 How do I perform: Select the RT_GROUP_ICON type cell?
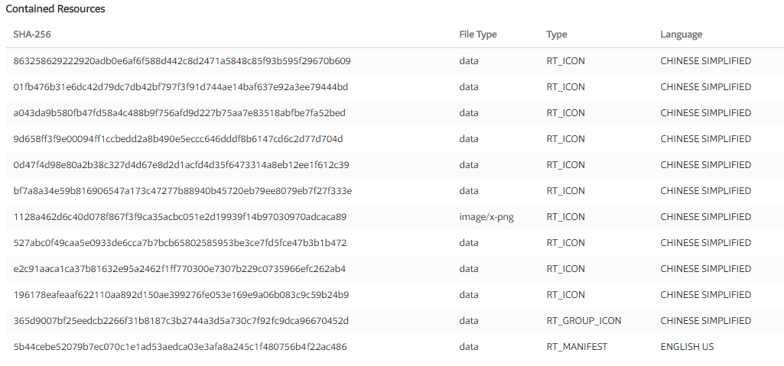pos(584,321)
